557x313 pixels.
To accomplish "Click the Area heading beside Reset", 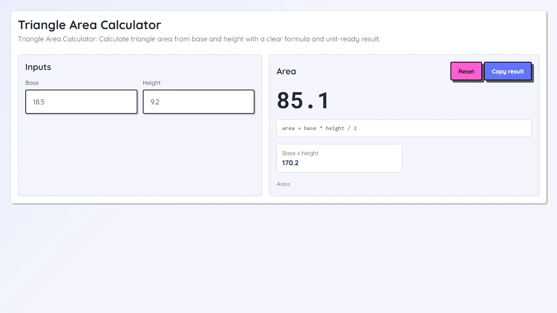I will coord(286,71).
